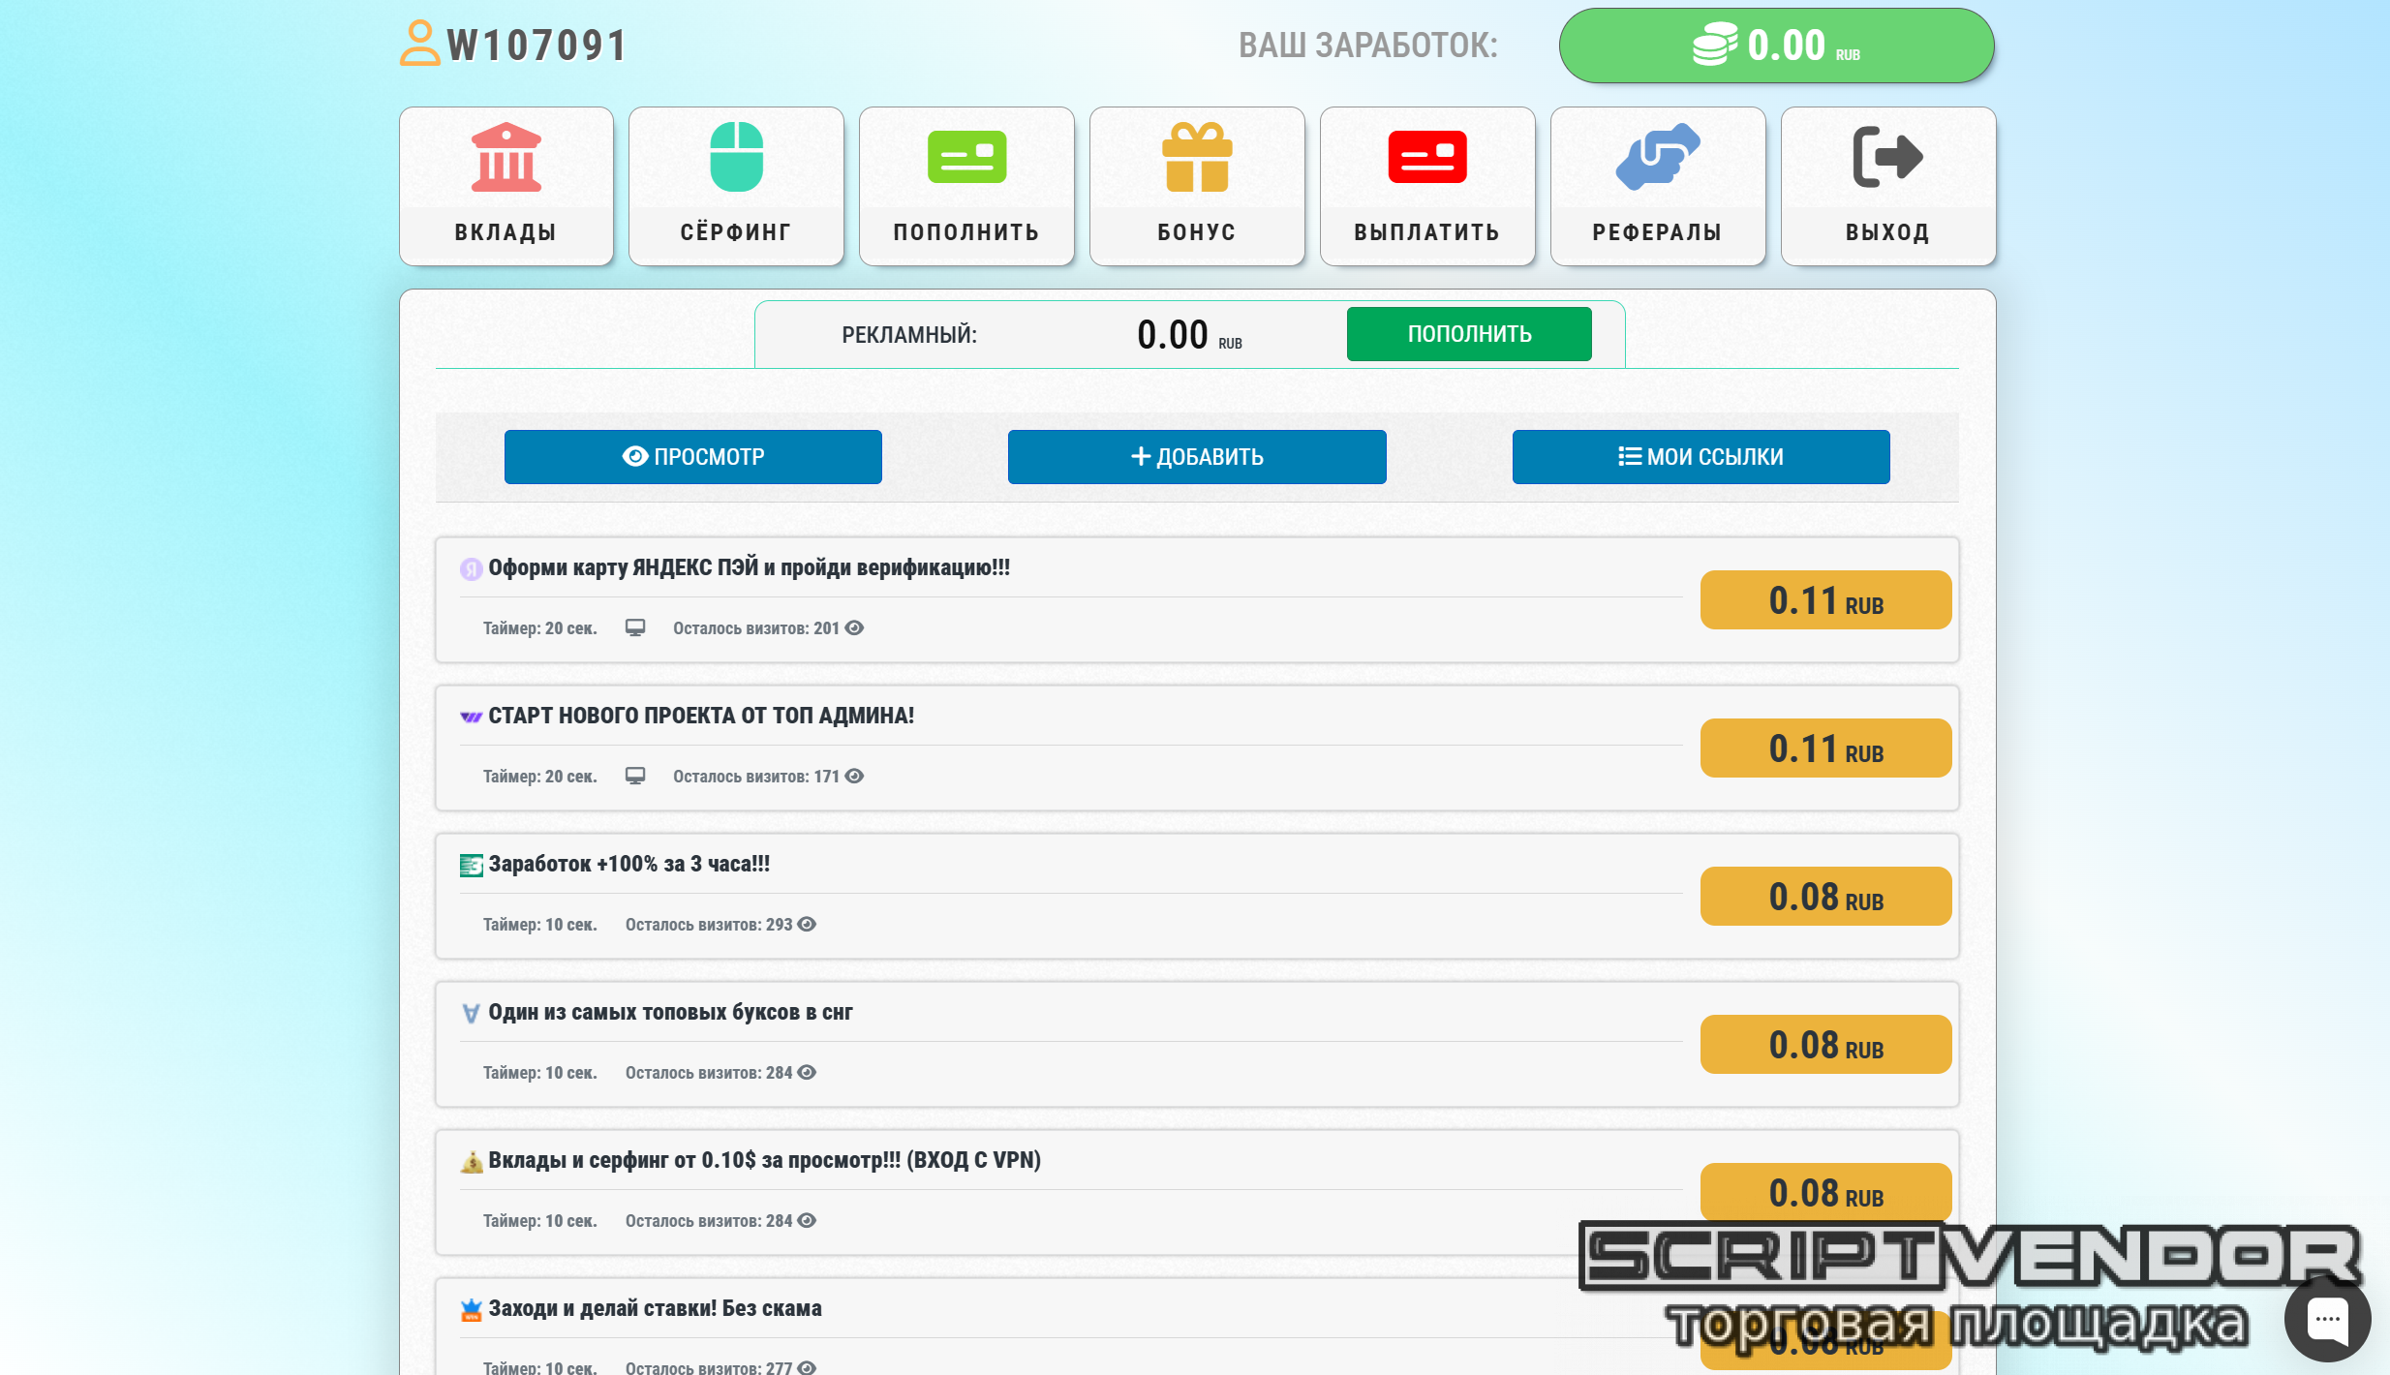
Task: Open the СТАРТ НОВОГО ПРОЕКТА link
Action: pos(700,716)
